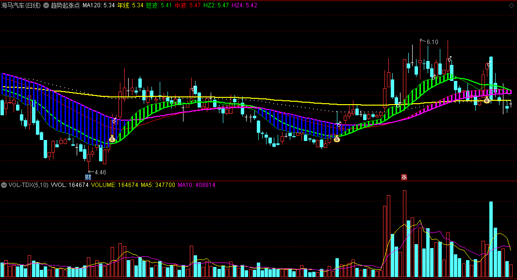Click the money bag ending the second blue band
517x280 pixels.
coord(336,139)
